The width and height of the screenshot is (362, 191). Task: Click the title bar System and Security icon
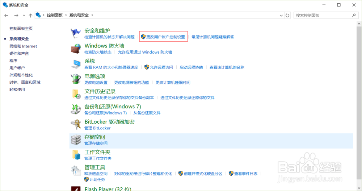click(5, 5)
